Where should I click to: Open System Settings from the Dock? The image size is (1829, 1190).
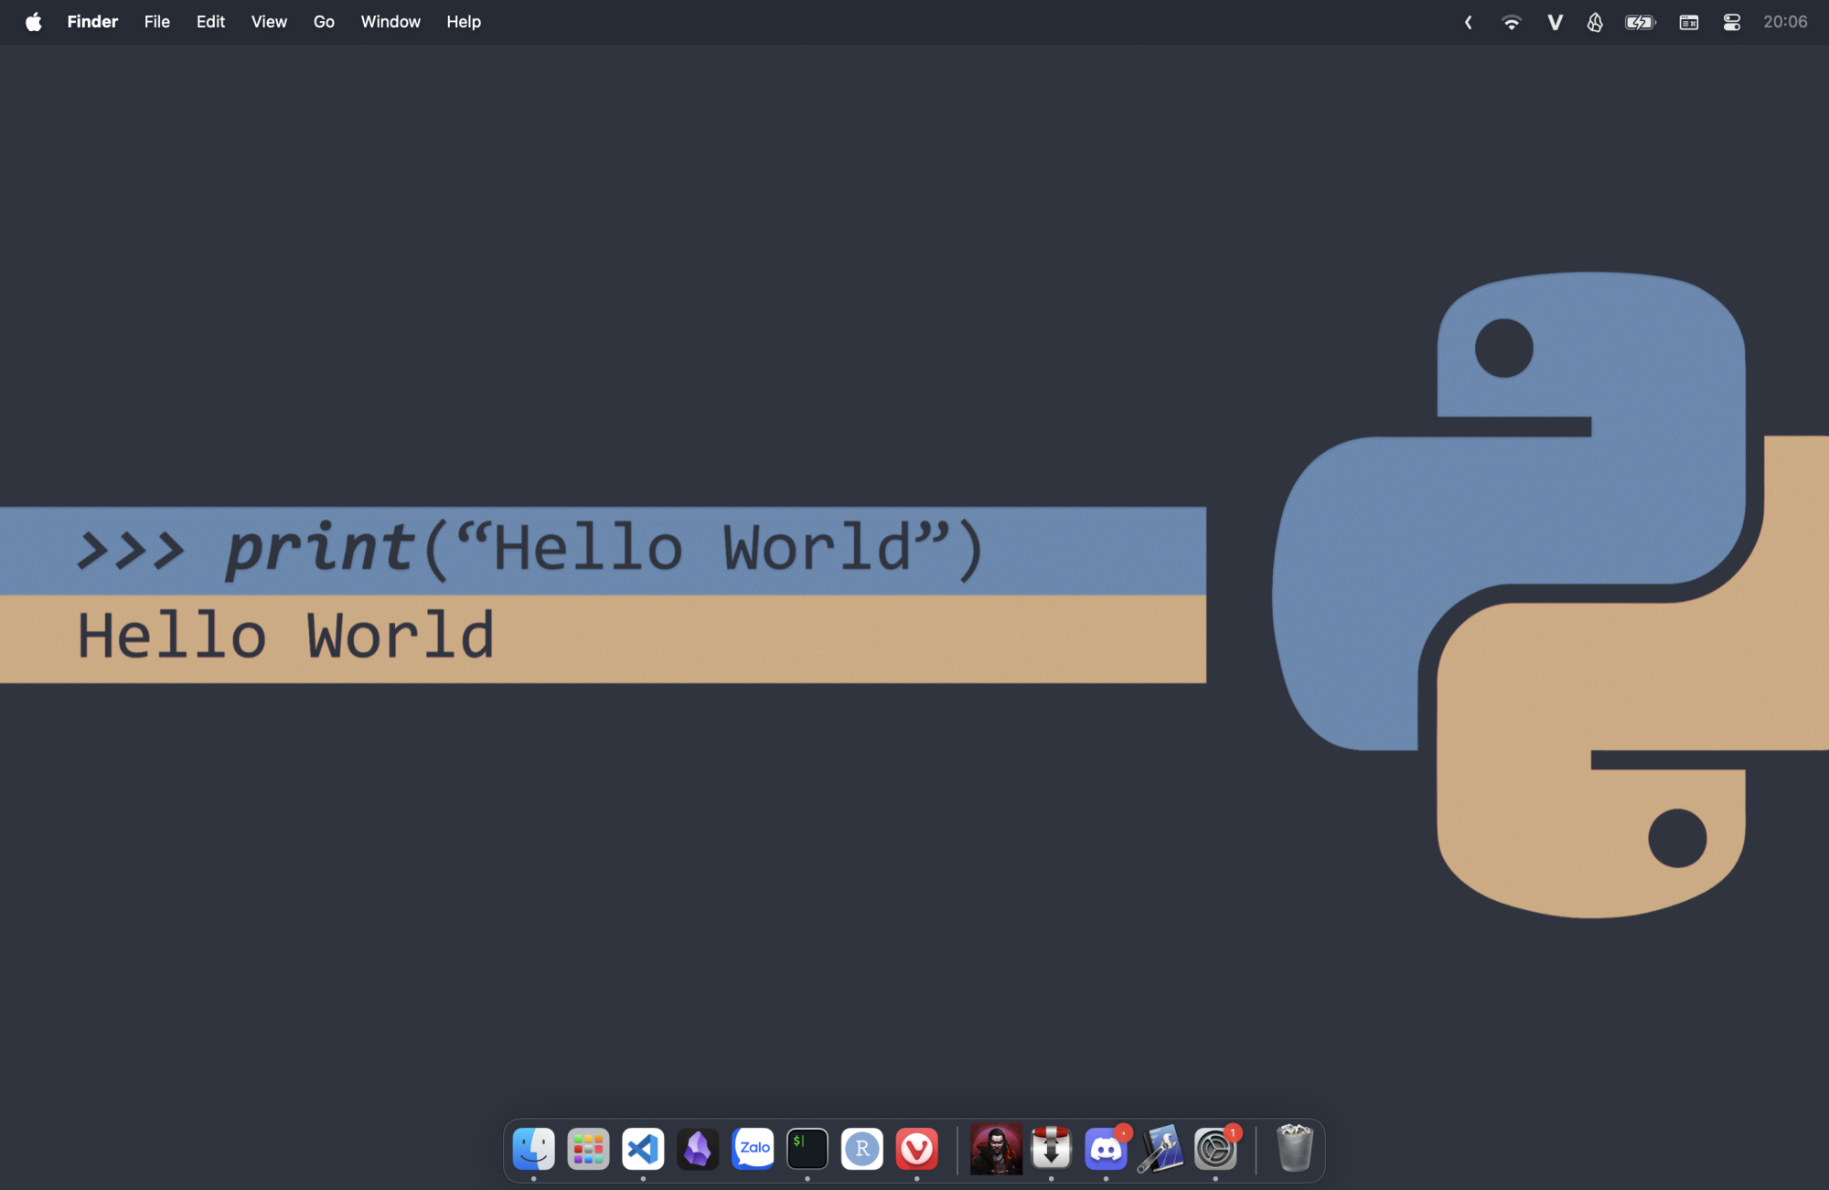(x=1215, y=1149)
